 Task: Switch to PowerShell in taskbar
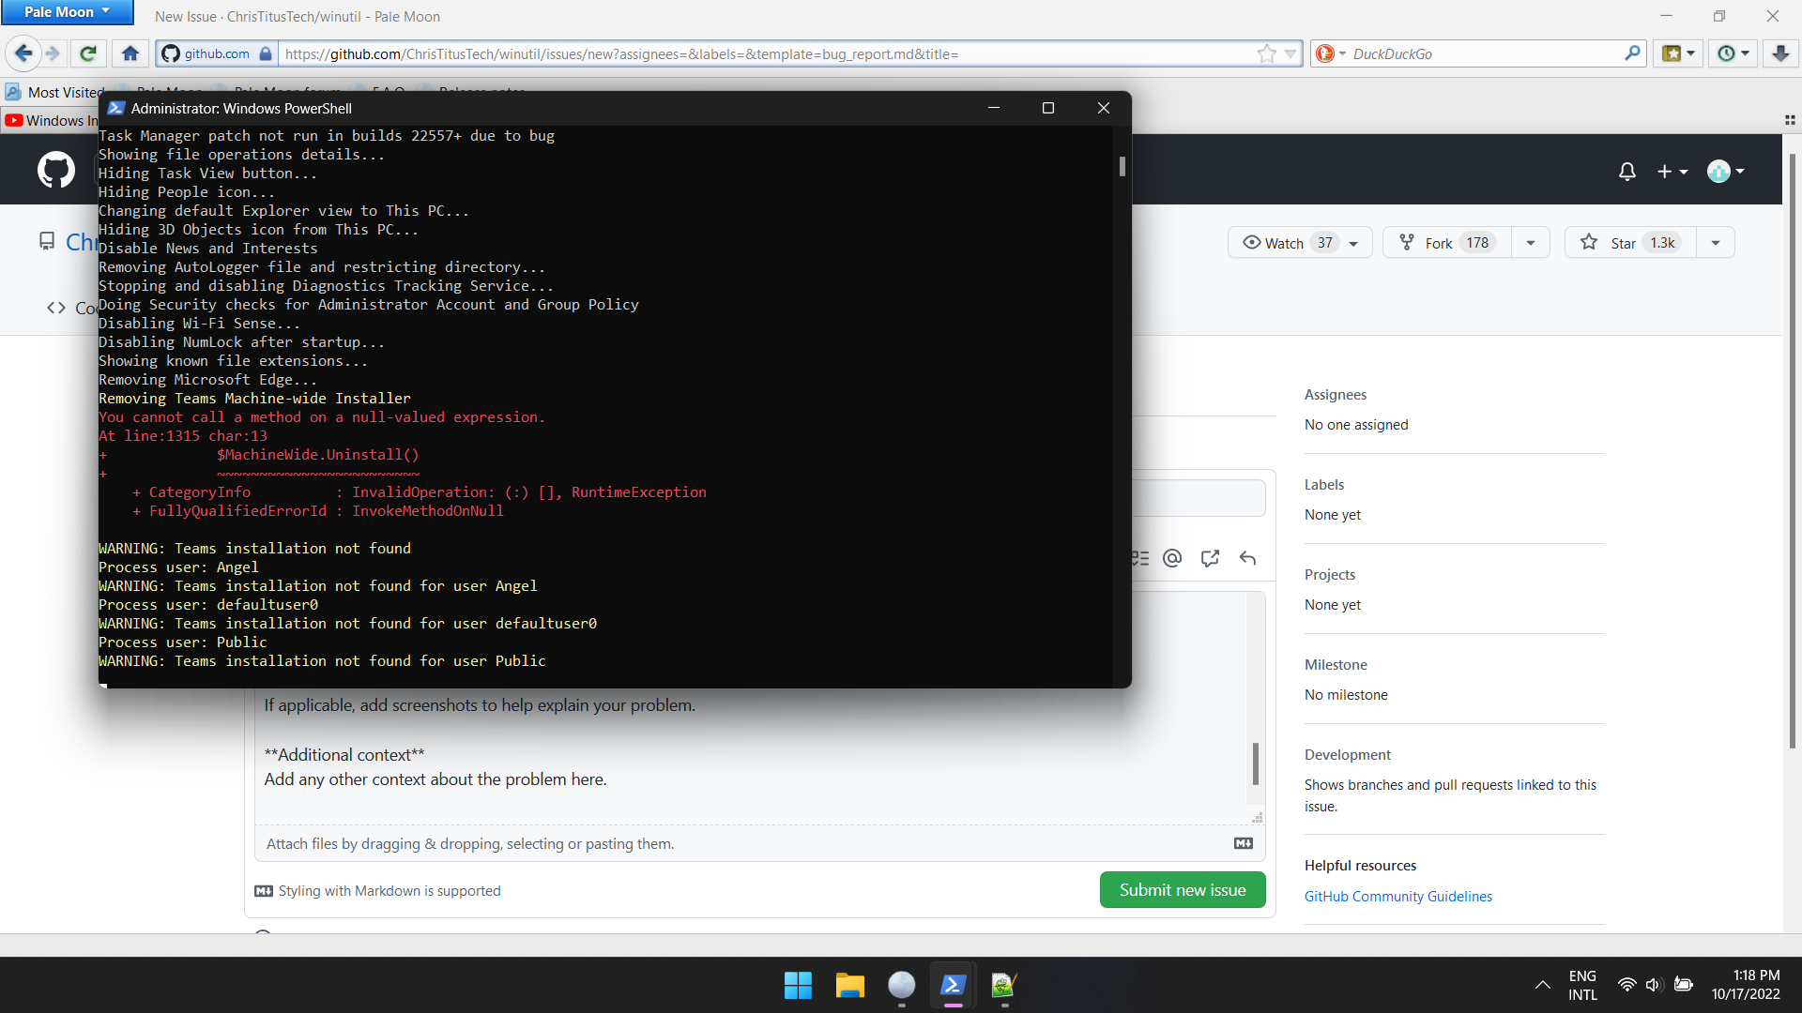[953, 985]
